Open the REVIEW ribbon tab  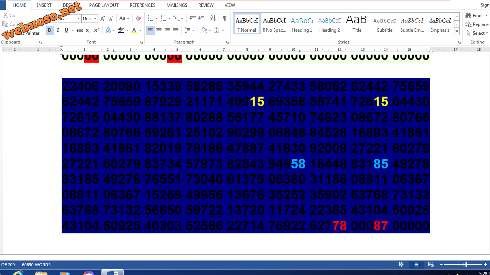pyautogui.click(x=206, y=5)
